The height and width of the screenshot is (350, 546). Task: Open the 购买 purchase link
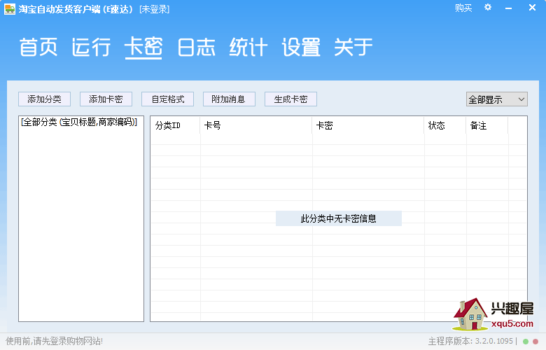tap(463, 8)
